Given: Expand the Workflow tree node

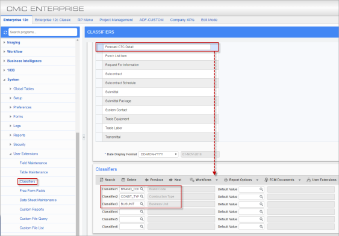Looking at the screenshot, I should 4,52.
